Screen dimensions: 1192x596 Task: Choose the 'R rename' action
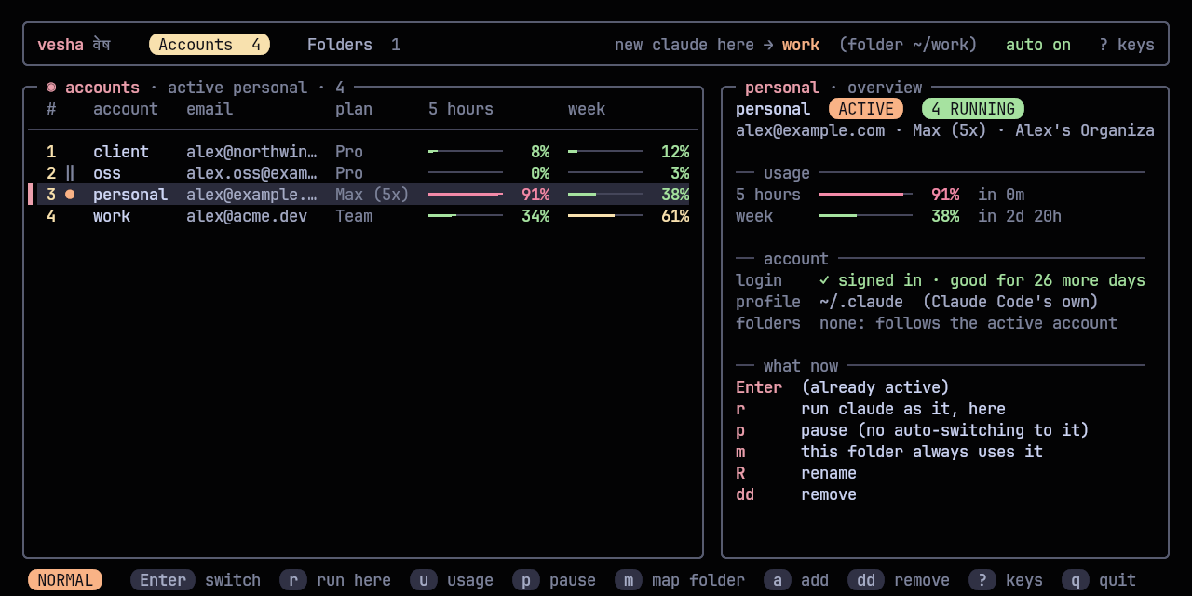[x=796, y=473]
